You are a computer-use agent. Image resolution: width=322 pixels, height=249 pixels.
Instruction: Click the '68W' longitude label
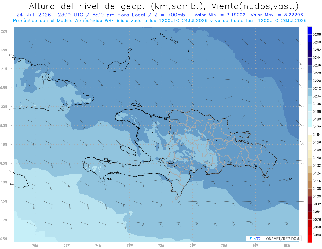(x=287, y=245)
